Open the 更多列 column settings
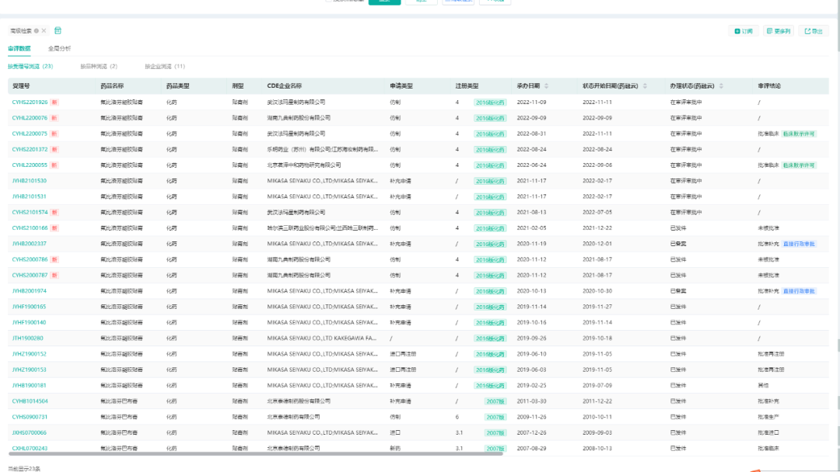This screenshot has height=472, width=840. click(x=778, y=31)
